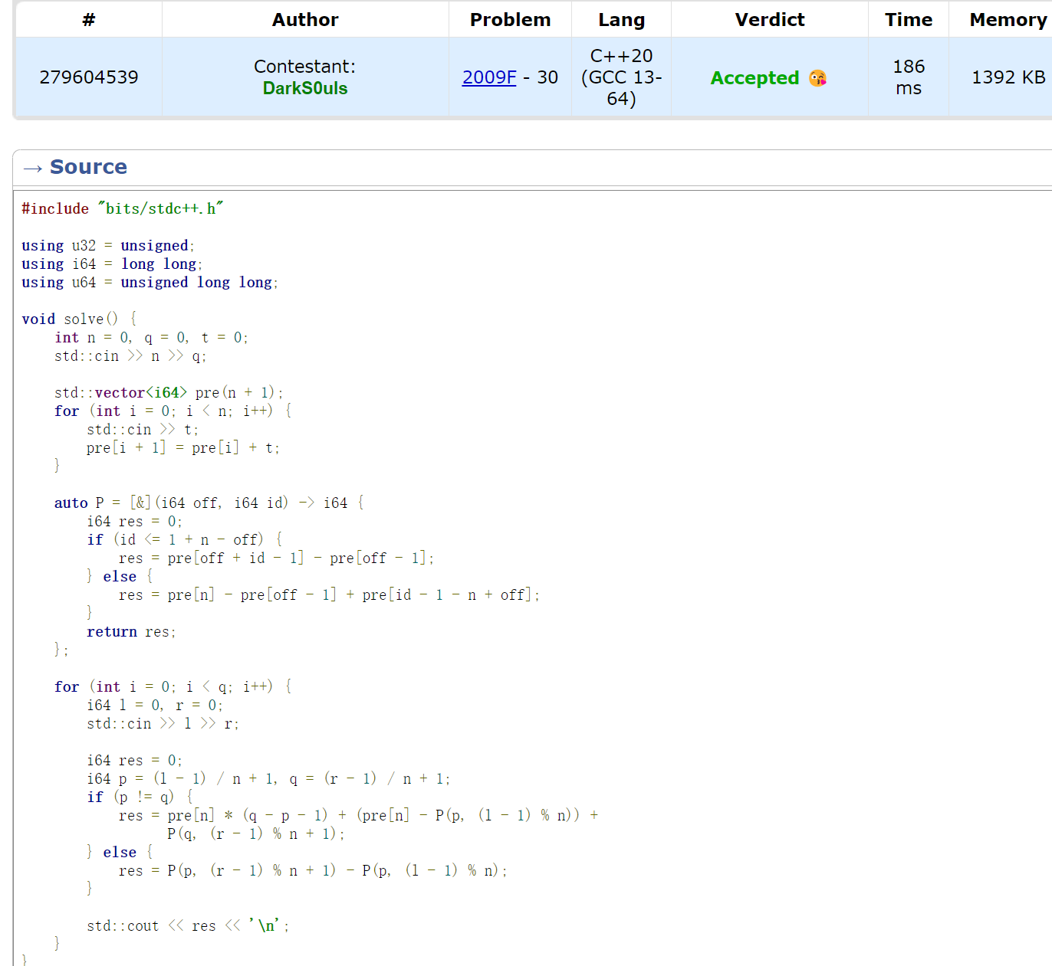Click the 1392 KB memory value
1052x966 pixels.
coord(1008,77)
